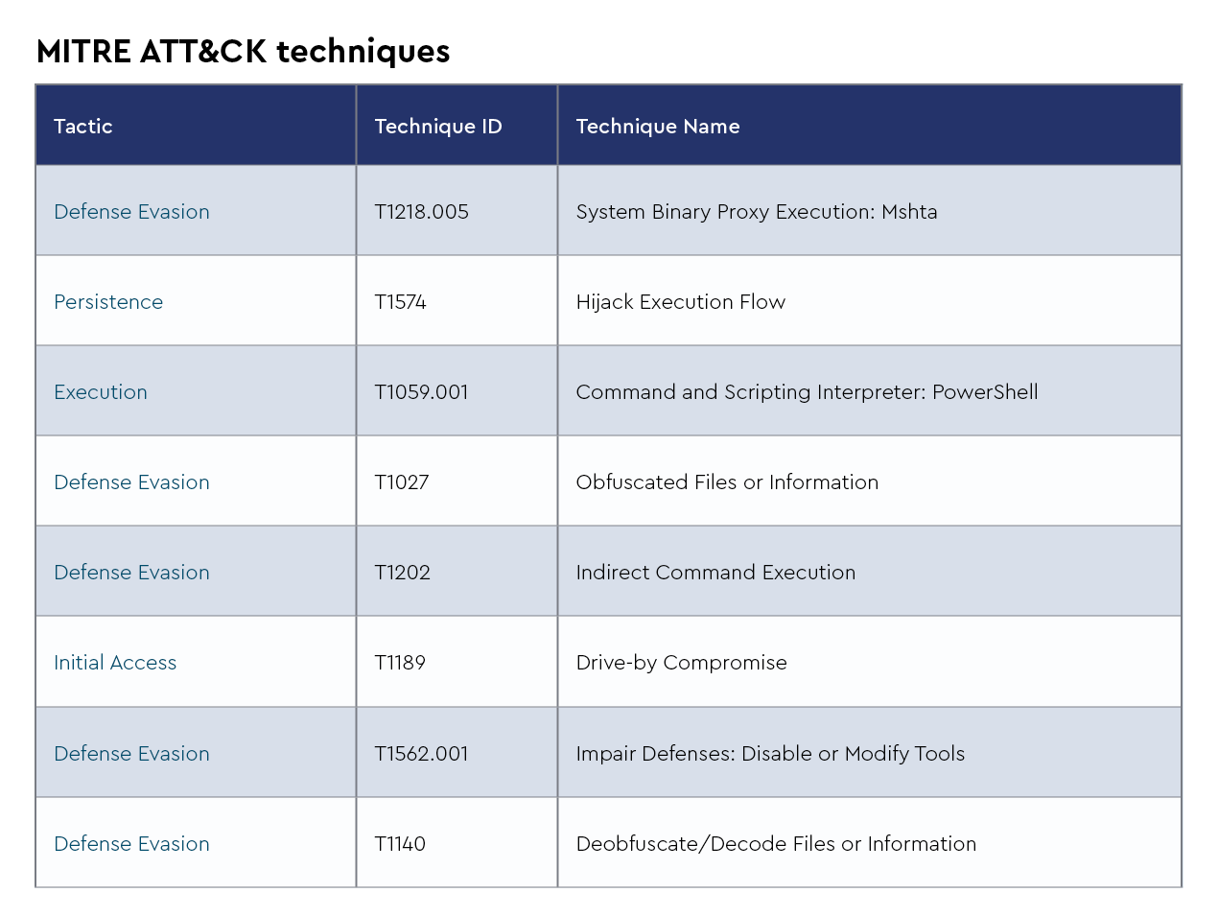The image size is (1218, 916).
Task: Select the Drive-by Compromise technique name
Action: point(681,663)
